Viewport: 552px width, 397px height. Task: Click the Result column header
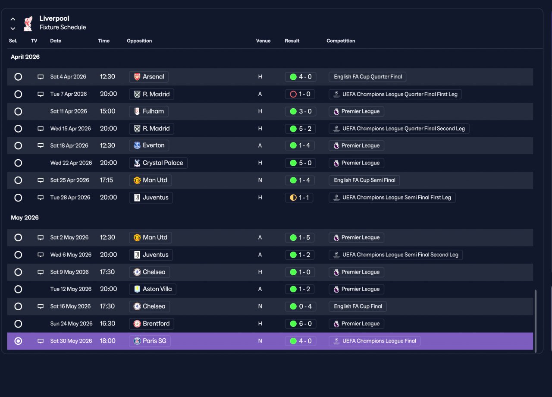[292, 41]
